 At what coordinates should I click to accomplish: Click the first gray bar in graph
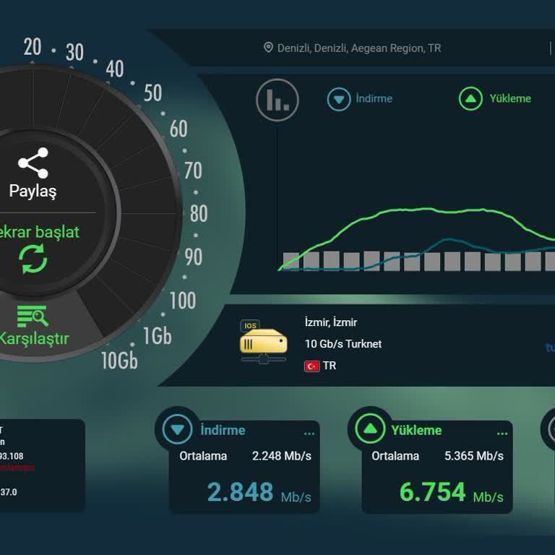pos(291,261)
